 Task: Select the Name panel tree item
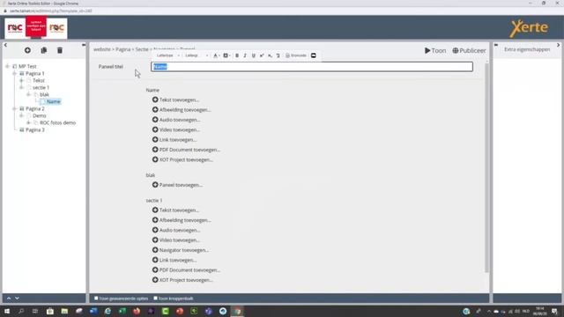[53, 102]
